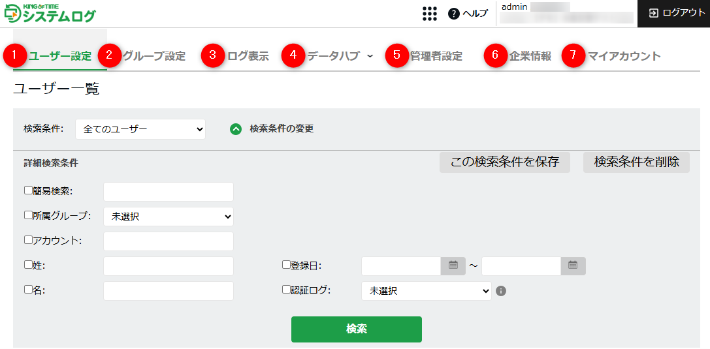Open the ログ表示 tab
The height and width of the screenshot is (349, 710).
coord(248,57)
